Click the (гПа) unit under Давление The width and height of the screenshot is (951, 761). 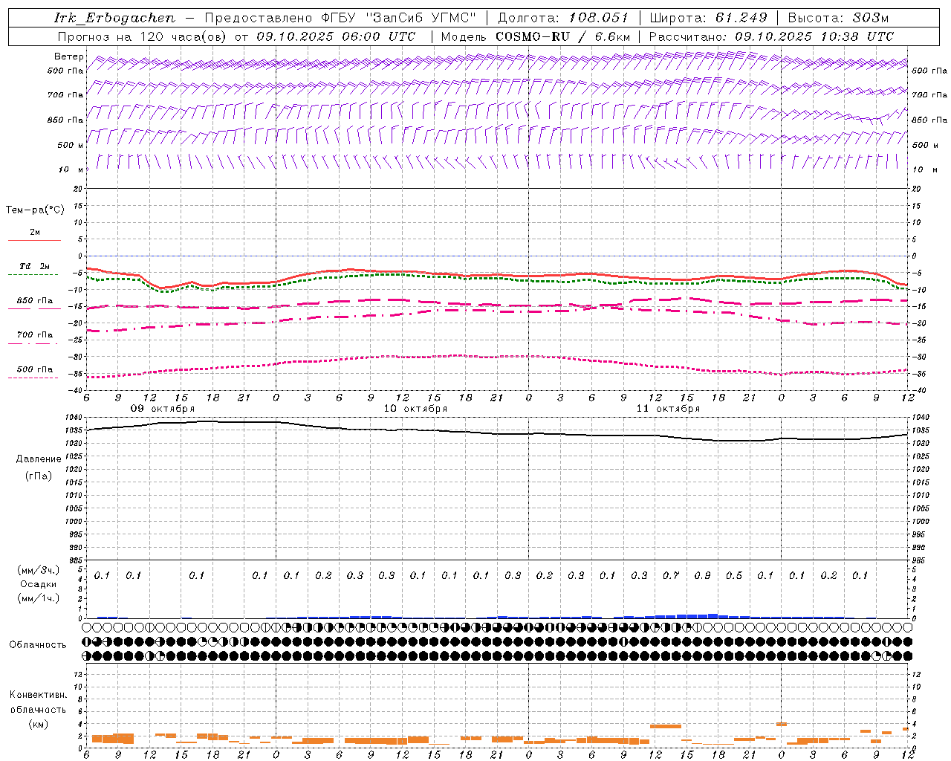pyautogui.click(x=39, y=476)
